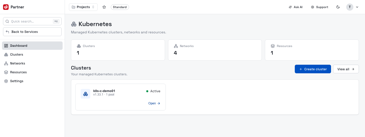Image resolution: width=365 pixels, height=137 pixels.
Task: Click the Create cluster button
Action: [x=313, y=69]
